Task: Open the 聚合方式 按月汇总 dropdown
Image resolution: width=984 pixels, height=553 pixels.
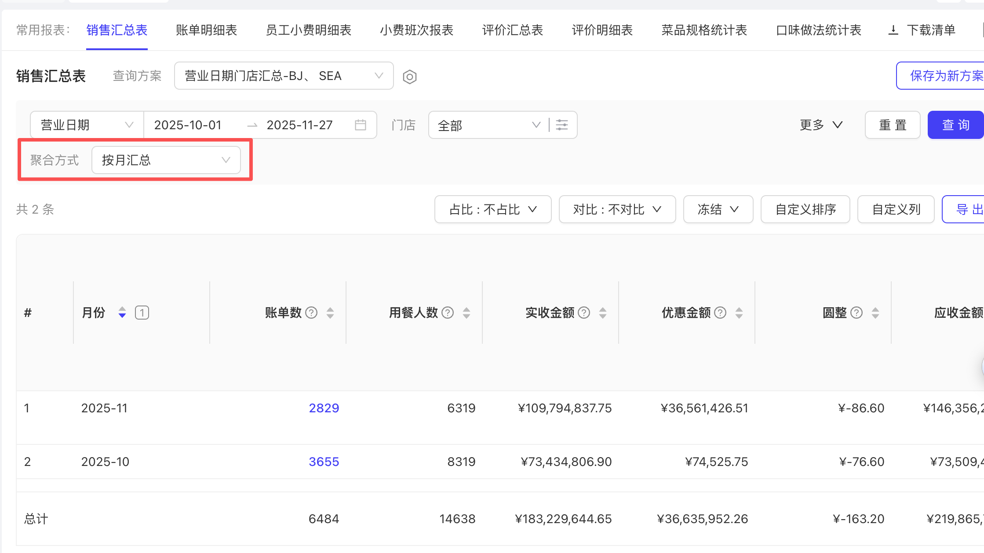Action: click(166, 160)
